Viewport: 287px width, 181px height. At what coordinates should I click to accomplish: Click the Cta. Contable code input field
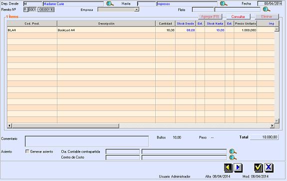point(123,151)
